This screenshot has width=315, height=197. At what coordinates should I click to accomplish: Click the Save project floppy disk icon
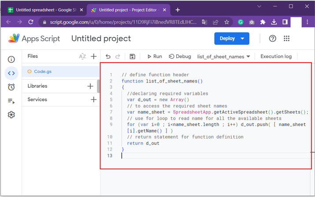[133, 57]
